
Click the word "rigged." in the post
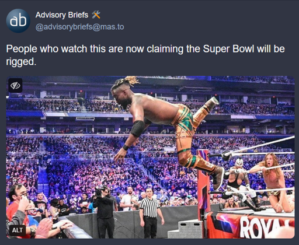tap(21, 62)
